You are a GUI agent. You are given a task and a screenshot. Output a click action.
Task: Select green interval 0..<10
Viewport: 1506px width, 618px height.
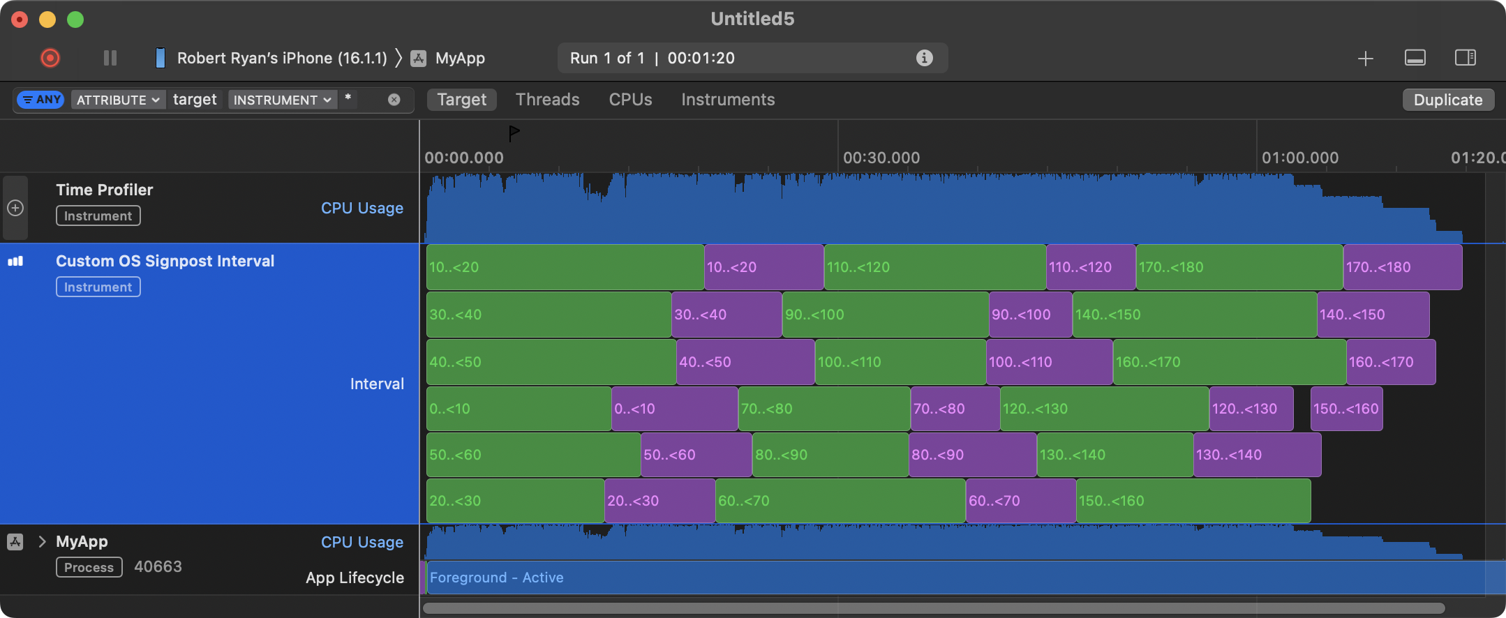[x=519, y=409]
